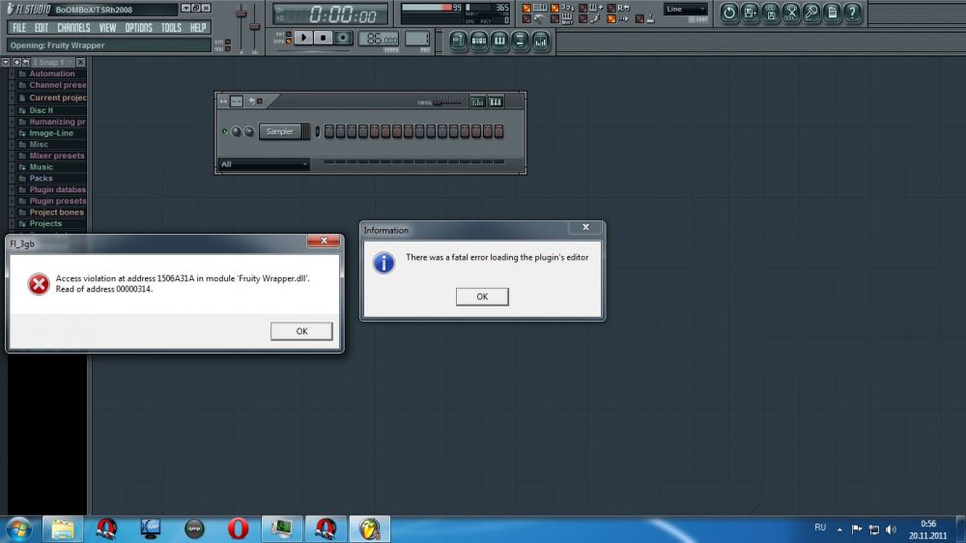Open the Line snap mode dropdown
Viewport: 966px width, 543px height.
(685, 9)
